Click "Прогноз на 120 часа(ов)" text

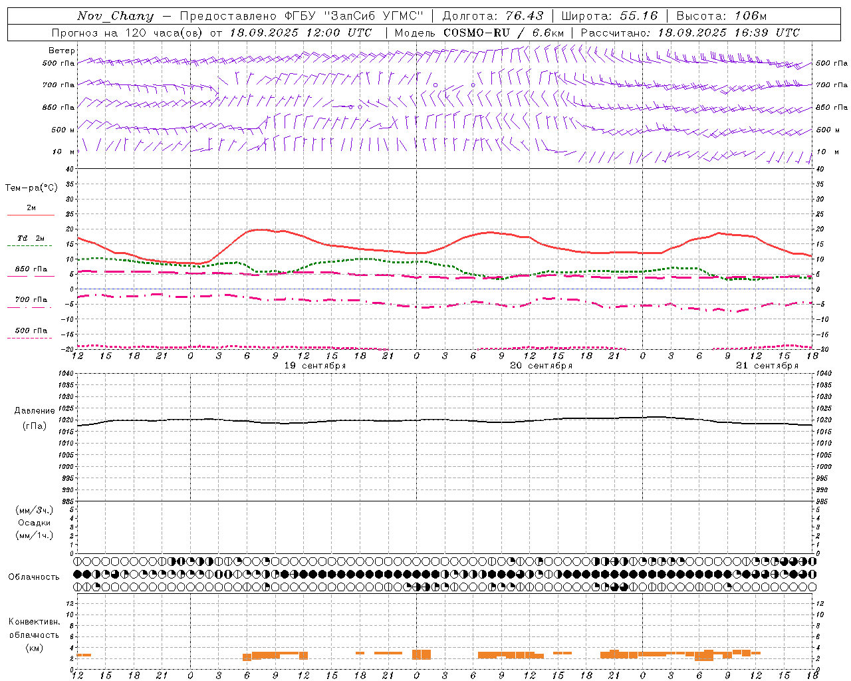click(x=128, y=33)
